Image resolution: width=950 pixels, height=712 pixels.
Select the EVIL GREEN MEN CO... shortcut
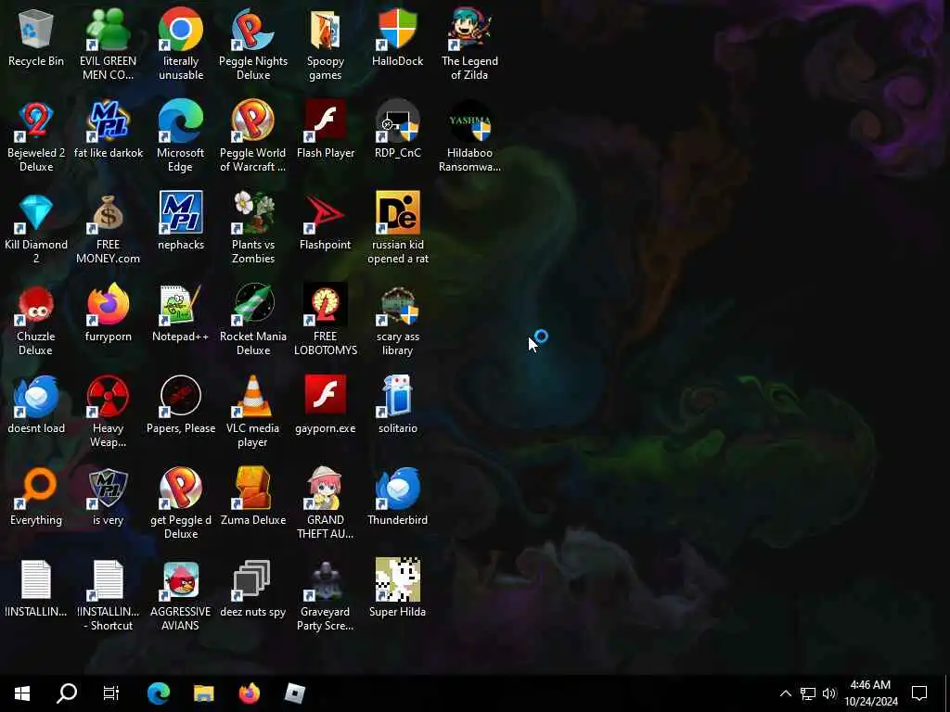[x=108, y=44]
